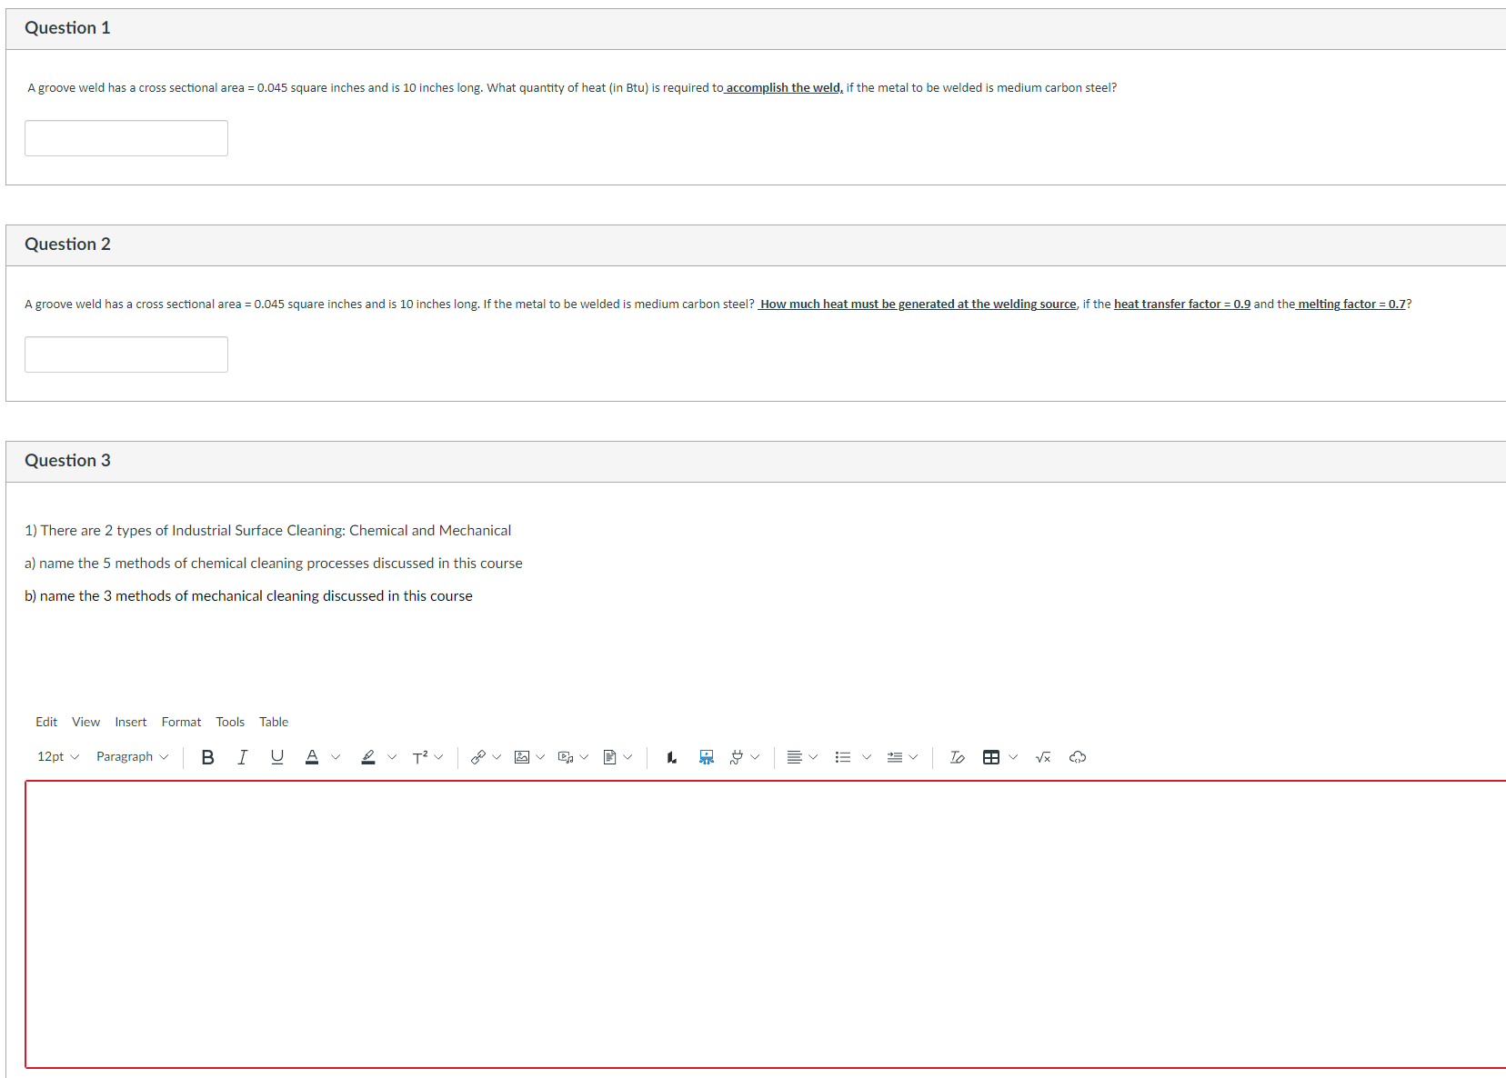The image size is (1506, 1078).
Task: Open the Paragraph block format dropdown
Action: [x=132, y=757]
